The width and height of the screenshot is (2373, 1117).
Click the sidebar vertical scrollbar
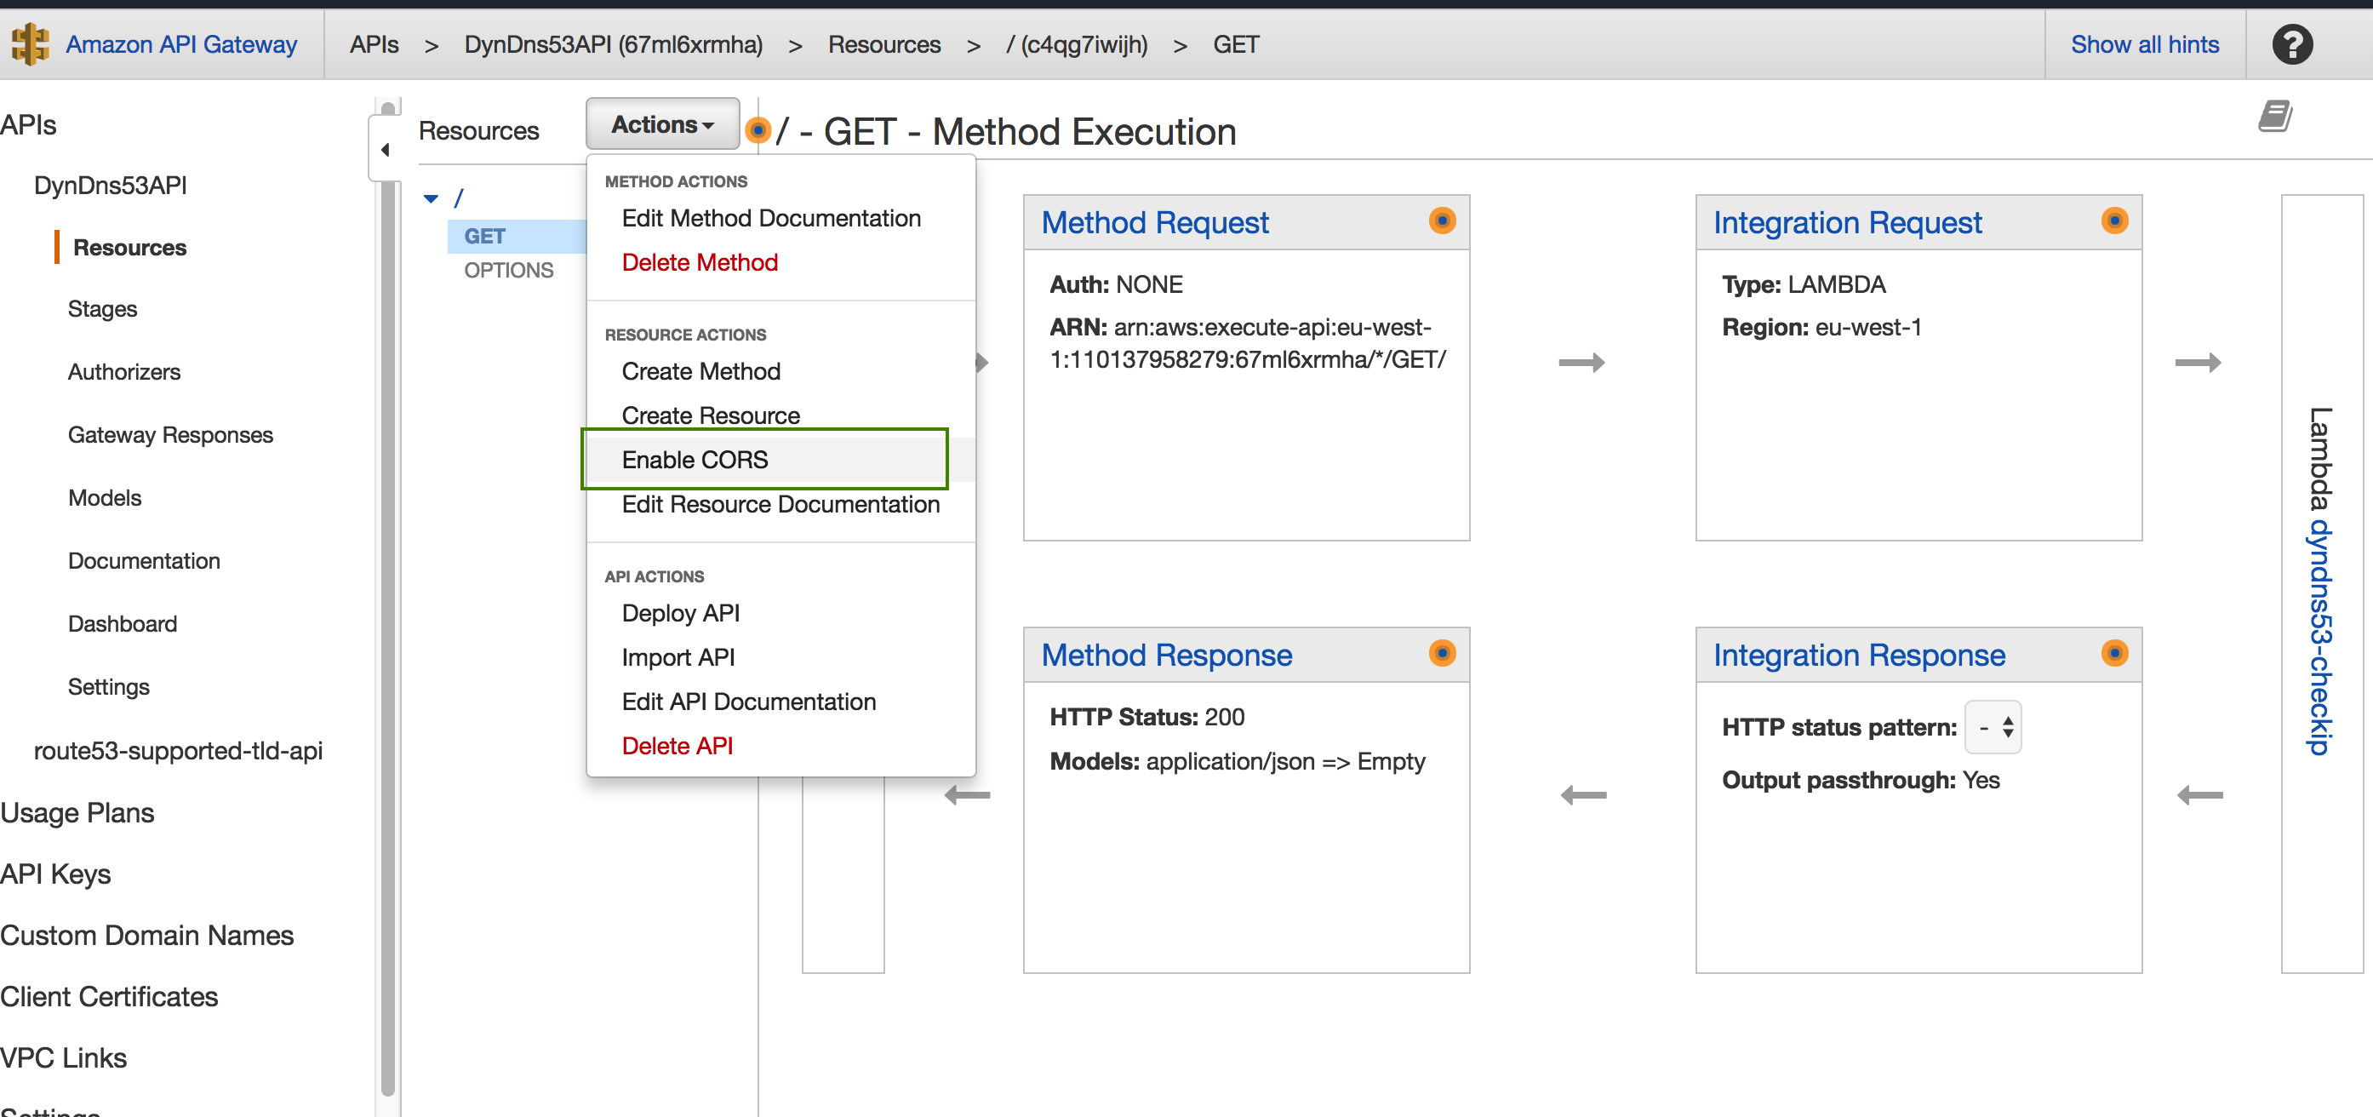(x=388, y=599)
